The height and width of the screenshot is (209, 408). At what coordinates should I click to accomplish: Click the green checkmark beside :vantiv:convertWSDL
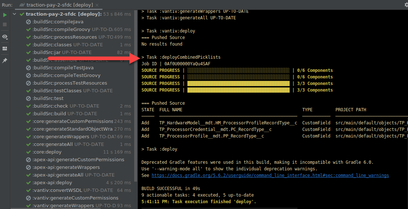(28, 190)
